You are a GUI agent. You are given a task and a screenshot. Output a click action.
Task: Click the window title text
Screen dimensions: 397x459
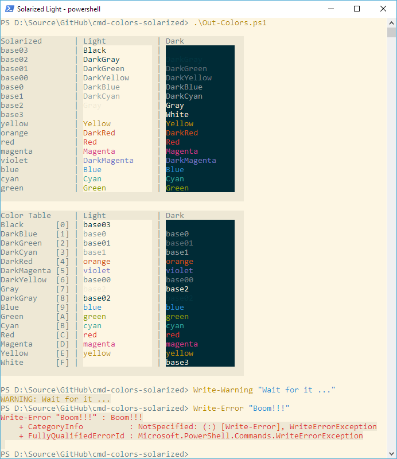coord(59,9)
